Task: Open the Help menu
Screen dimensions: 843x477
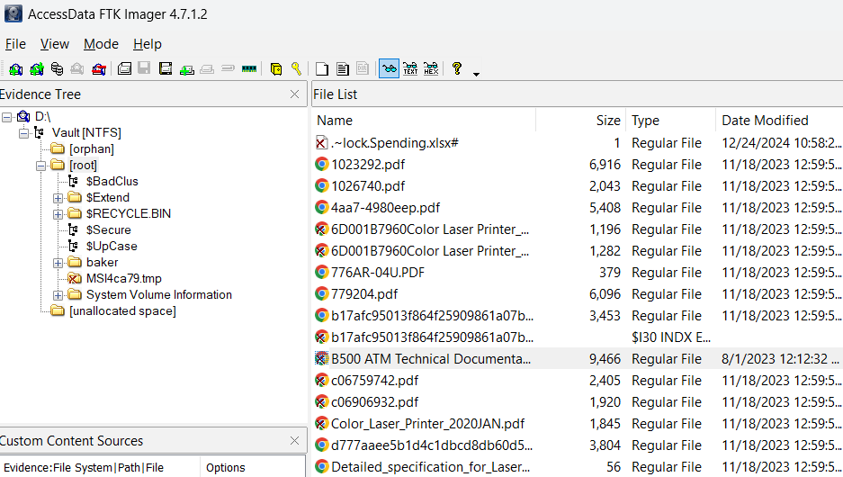Action: coord(148,44)
